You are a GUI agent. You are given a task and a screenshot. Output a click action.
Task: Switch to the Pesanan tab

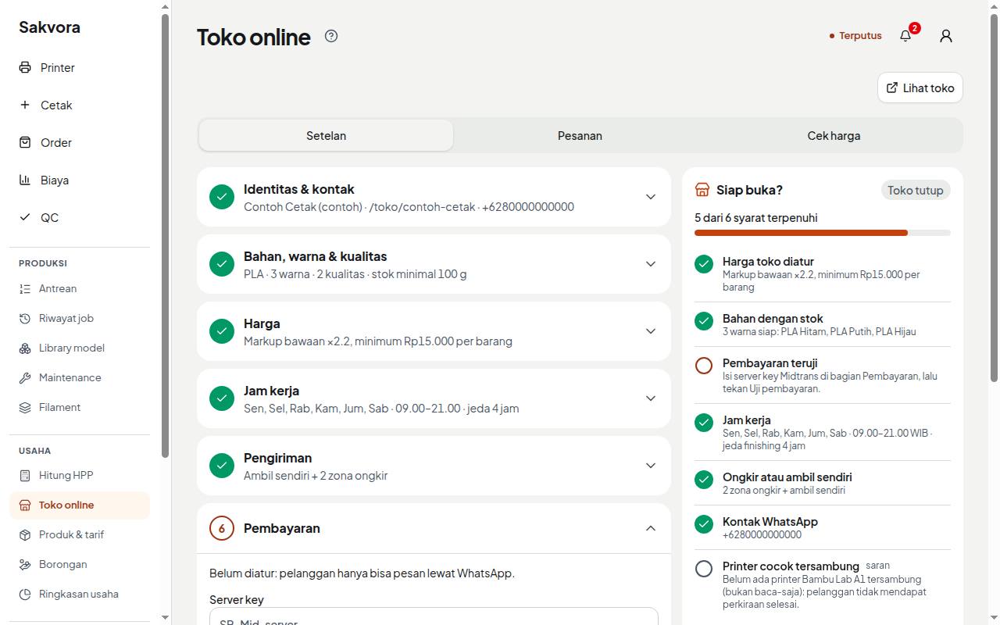tap(580, 135)
